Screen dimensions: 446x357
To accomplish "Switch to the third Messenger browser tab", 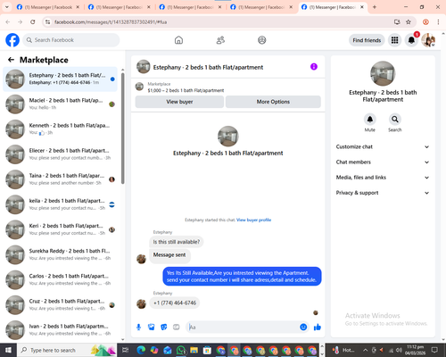I will (190, 7).
